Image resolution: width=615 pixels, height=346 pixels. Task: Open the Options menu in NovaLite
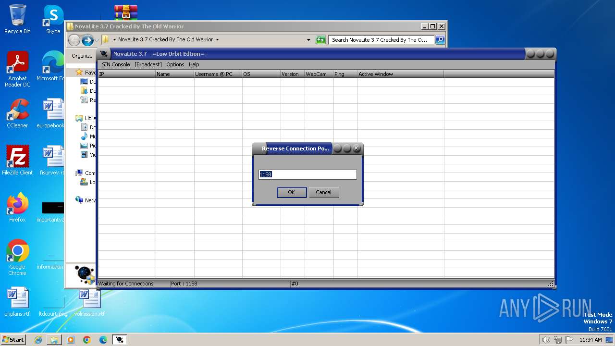point(175,64)
